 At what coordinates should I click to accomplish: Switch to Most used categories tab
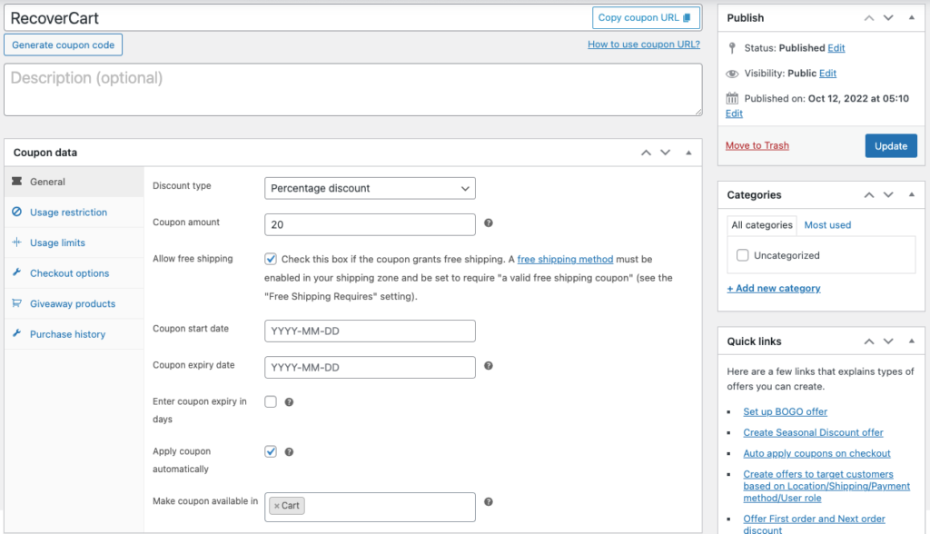pyautogui.click(x=827, y=225)
